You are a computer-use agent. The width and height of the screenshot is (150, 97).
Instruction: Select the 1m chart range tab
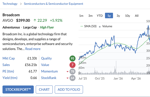coord(81,15)
